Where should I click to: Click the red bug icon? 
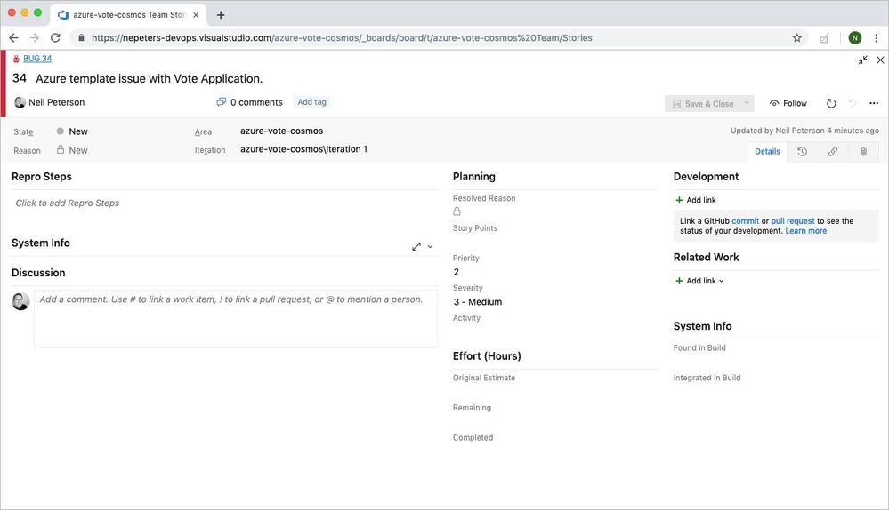pyautogui.click(x=16, y=59)
